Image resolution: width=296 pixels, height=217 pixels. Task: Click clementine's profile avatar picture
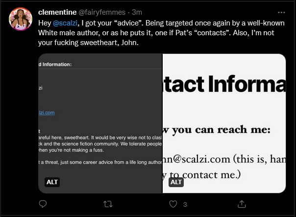21,19
